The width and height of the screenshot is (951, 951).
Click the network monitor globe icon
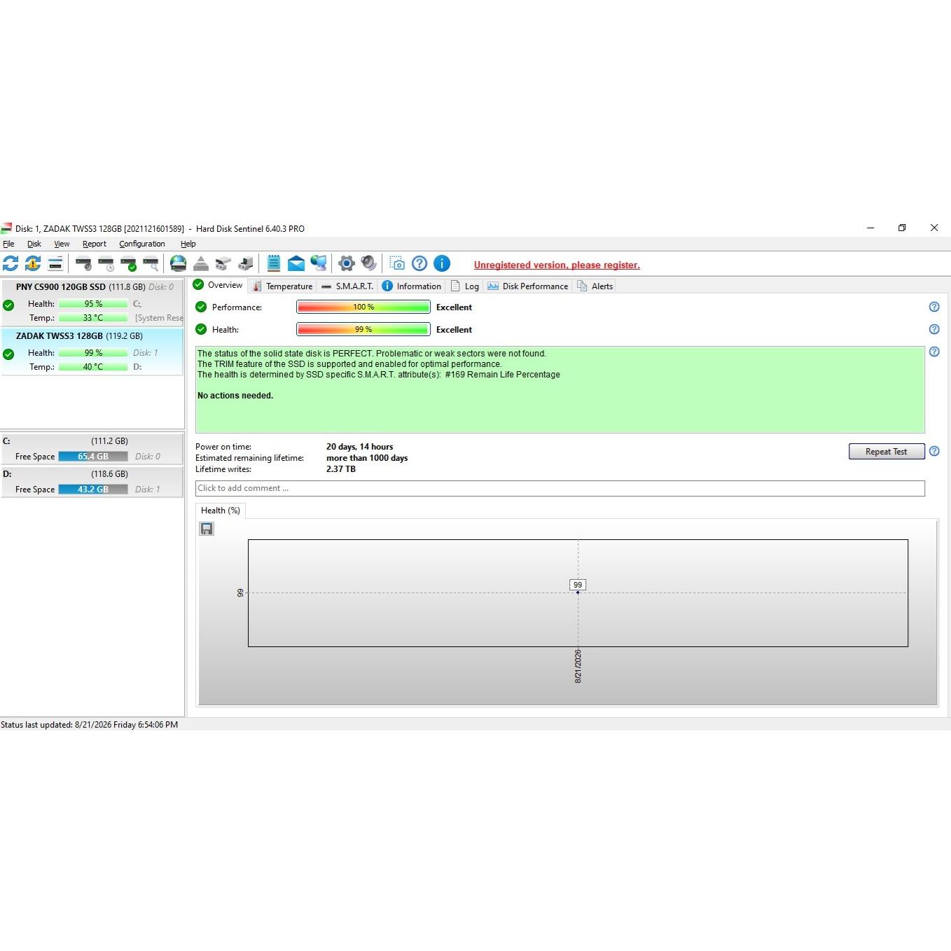click(319, 263)
